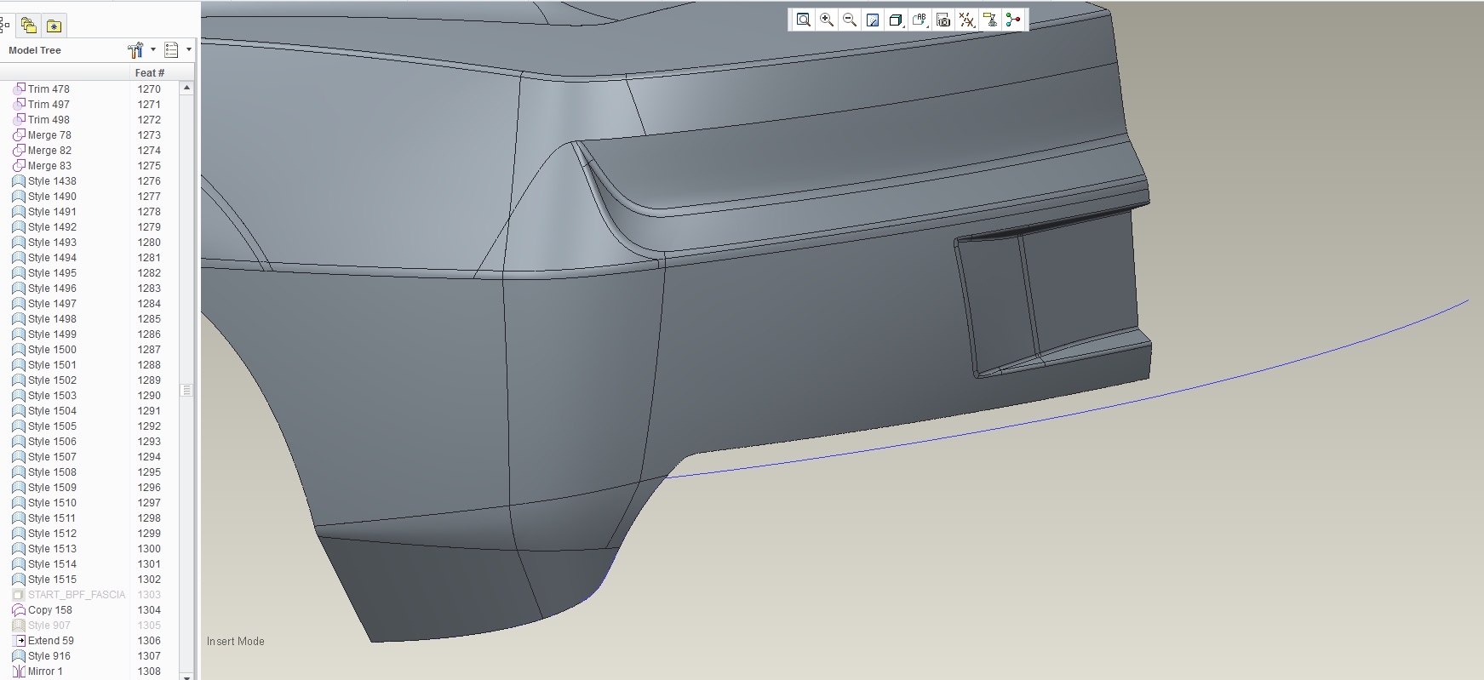The image size is (1484, 680).
Task: Select the Style 1490 feature
Action: tap(52, 197)
